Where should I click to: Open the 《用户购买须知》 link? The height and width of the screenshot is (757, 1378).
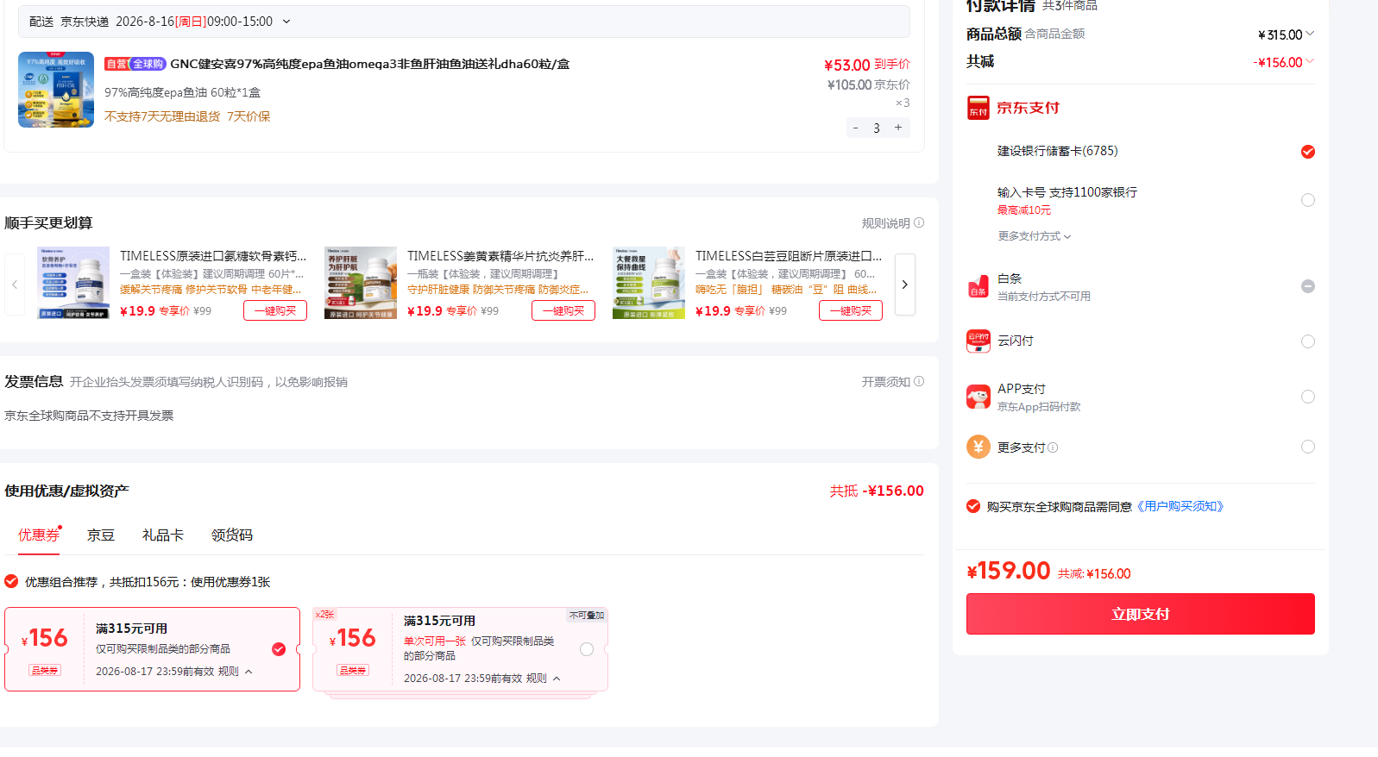click(x=1180, y=506)
